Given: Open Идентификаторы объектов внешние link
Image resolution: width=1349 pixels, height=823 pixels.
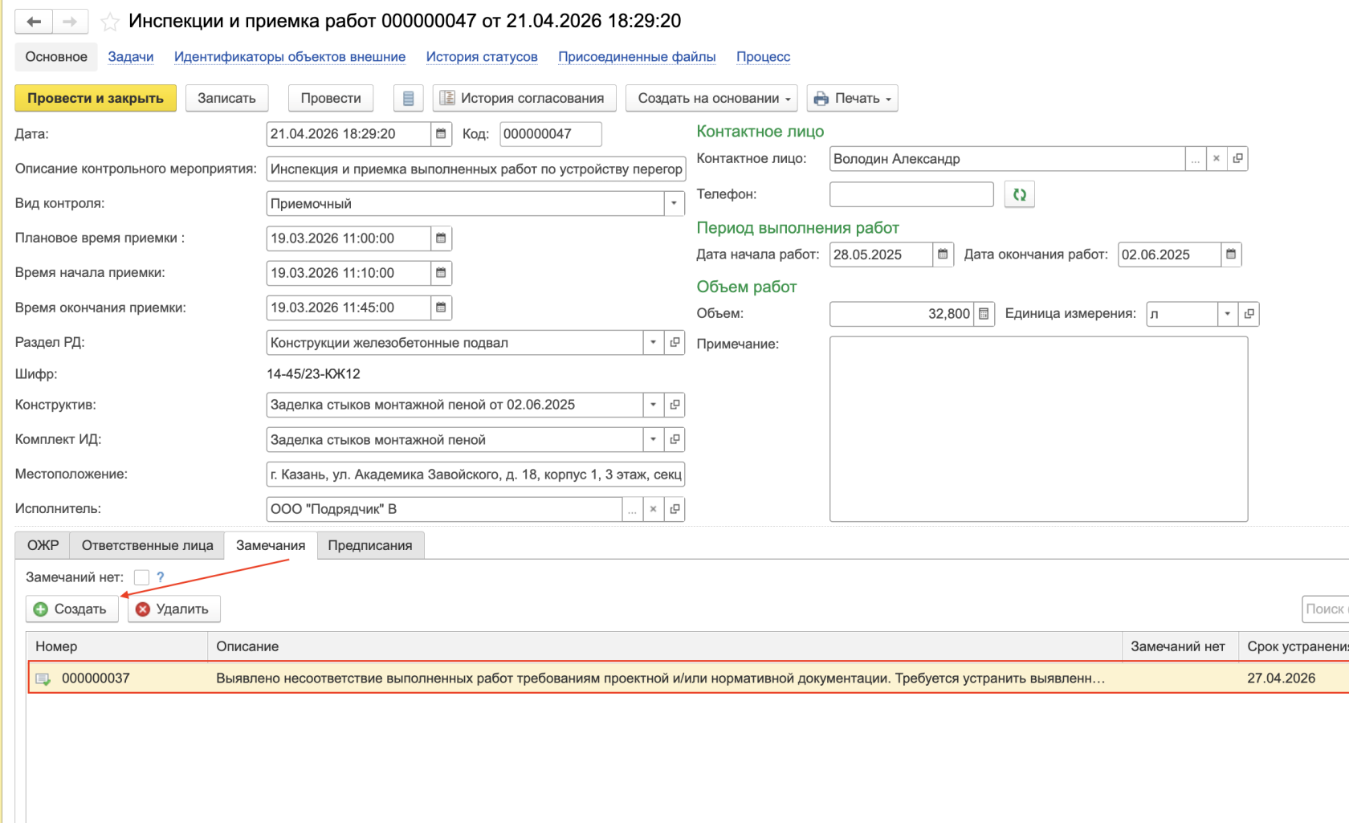Looking at the screenshot, I should (x=290, y=57).
